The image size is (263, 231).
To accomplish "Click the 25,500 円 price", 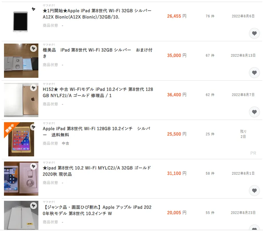I will [x=177, y=134].
